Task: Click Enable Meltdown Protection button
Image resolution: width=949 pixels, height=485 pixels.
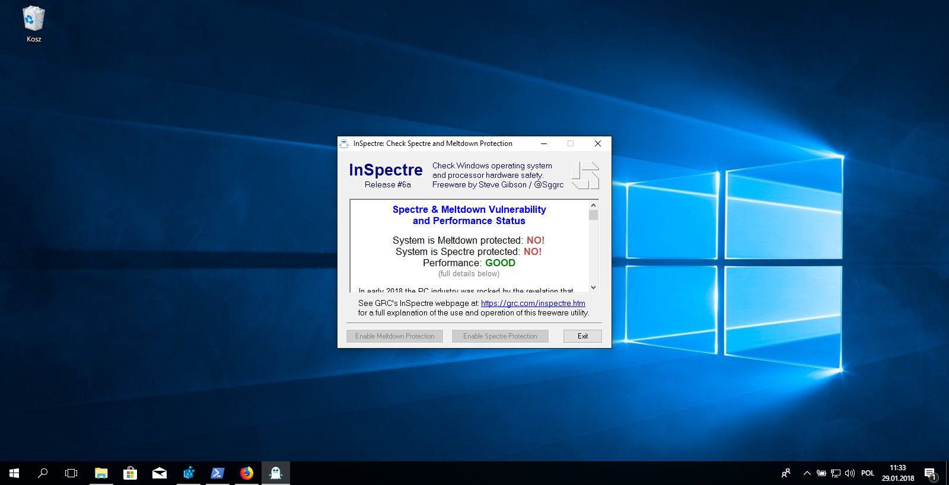Action: (394, 336)
